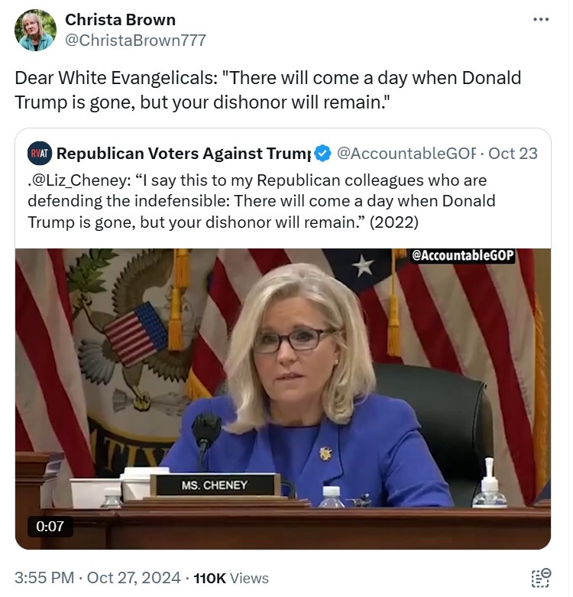573x597 pixels.
Task: Click the main tweet text about White Evangelicals
Action: click(268, 90)
